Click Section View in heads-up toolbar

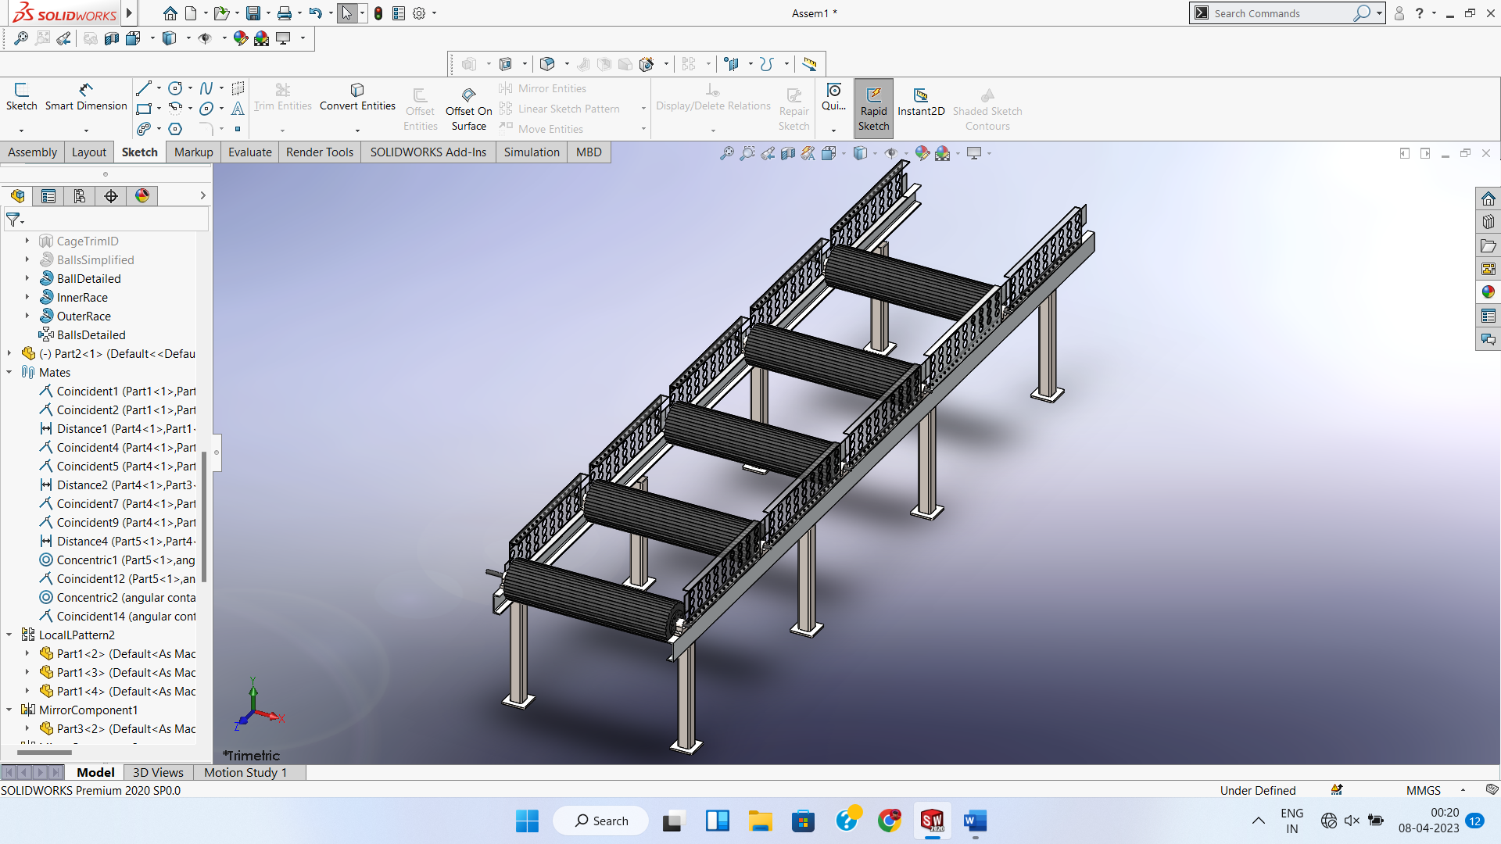(788, 153)
